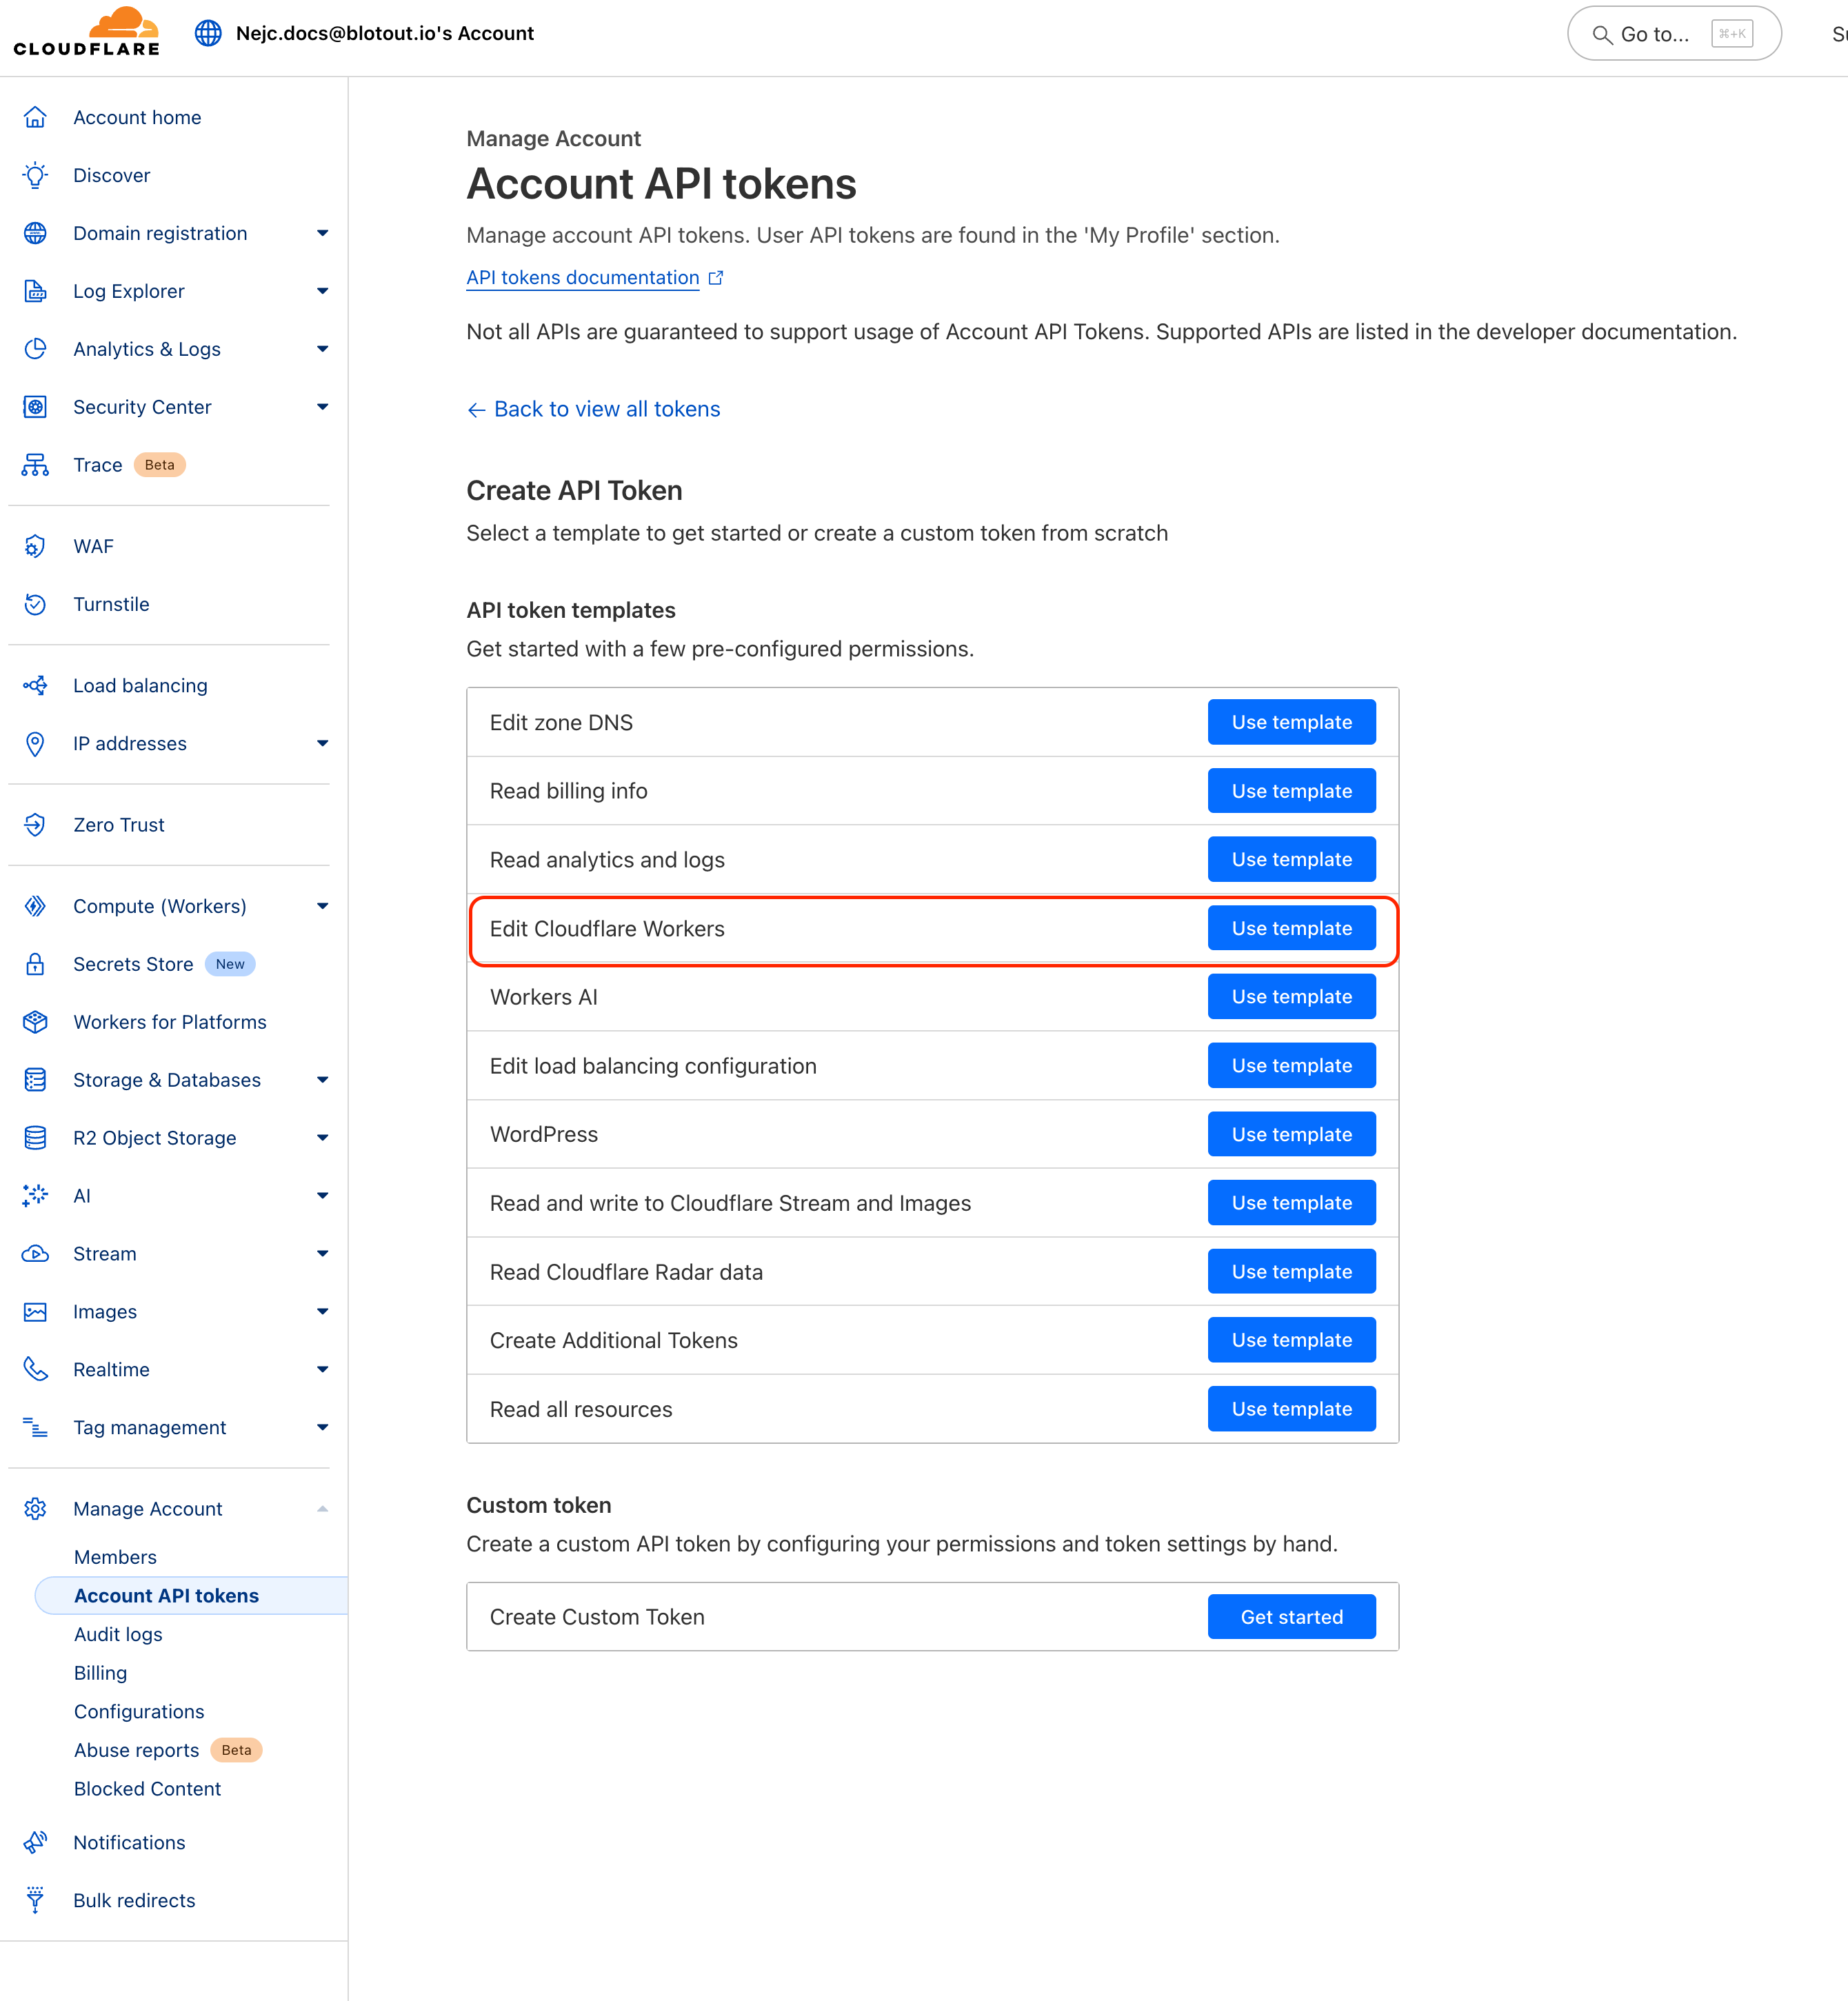Click the Go to... search box
The width and height of the screenshot is (1848, 2001).
tap(1672, 34)
